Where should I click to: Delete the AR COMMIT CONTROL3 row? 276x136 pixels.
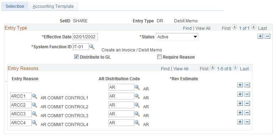(x=247, y=113)
